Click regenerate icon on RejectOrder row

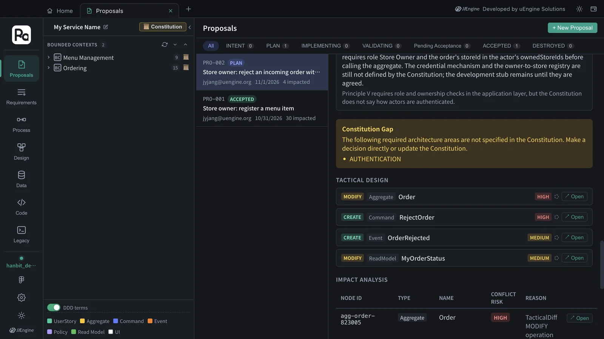pyautogui.click(x=556, y=217)
